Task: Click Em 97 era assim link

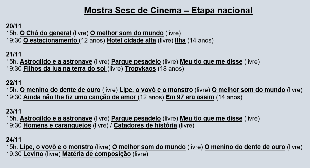Action: [190, 97]
